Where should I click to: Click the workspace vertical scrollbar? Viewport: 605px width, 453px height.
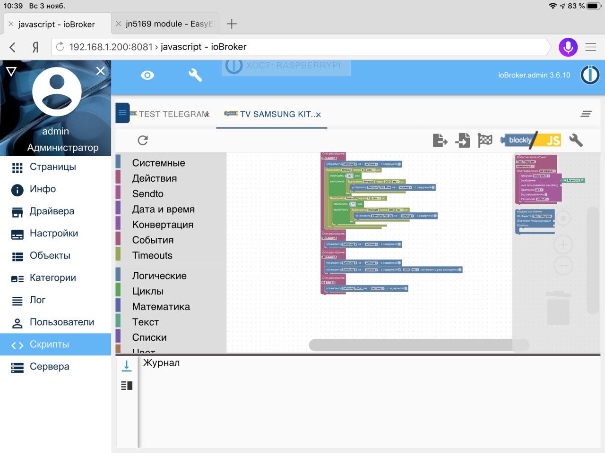click(x=593, y=260)
